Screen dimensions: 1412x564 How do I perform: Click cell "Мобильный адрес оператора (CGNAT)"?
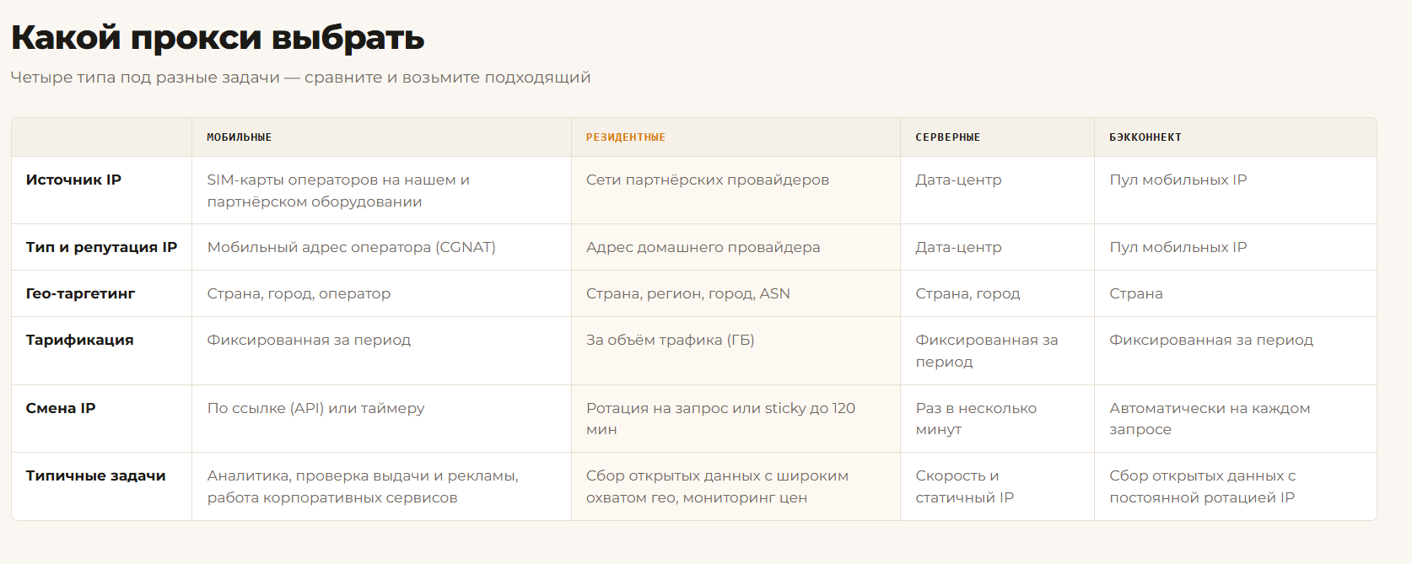tap(351, 247)
